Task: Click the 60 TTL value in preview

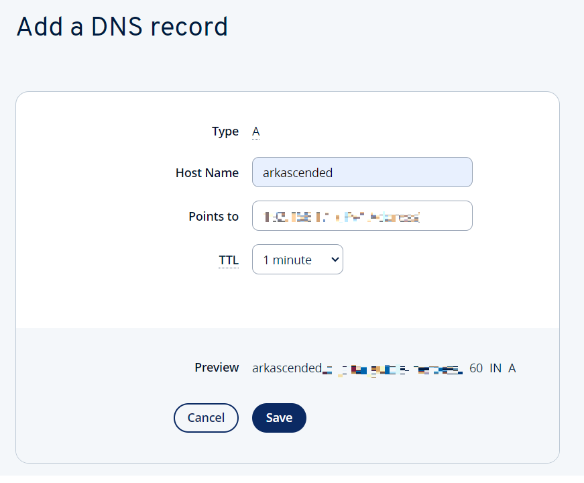Action: (476, 368)
